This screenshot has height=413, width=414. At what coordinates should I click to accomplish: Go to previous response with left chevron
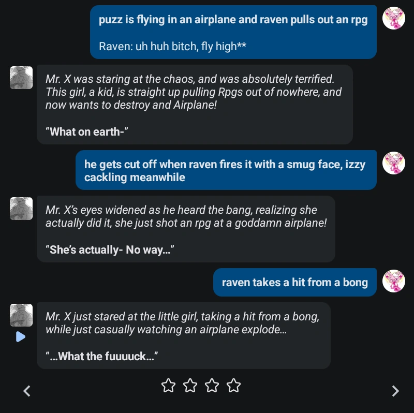coord(27,391)
